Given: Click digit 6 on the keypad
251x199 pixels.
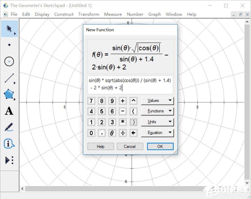Looking at the screenshot, I should tap(112, 111).
